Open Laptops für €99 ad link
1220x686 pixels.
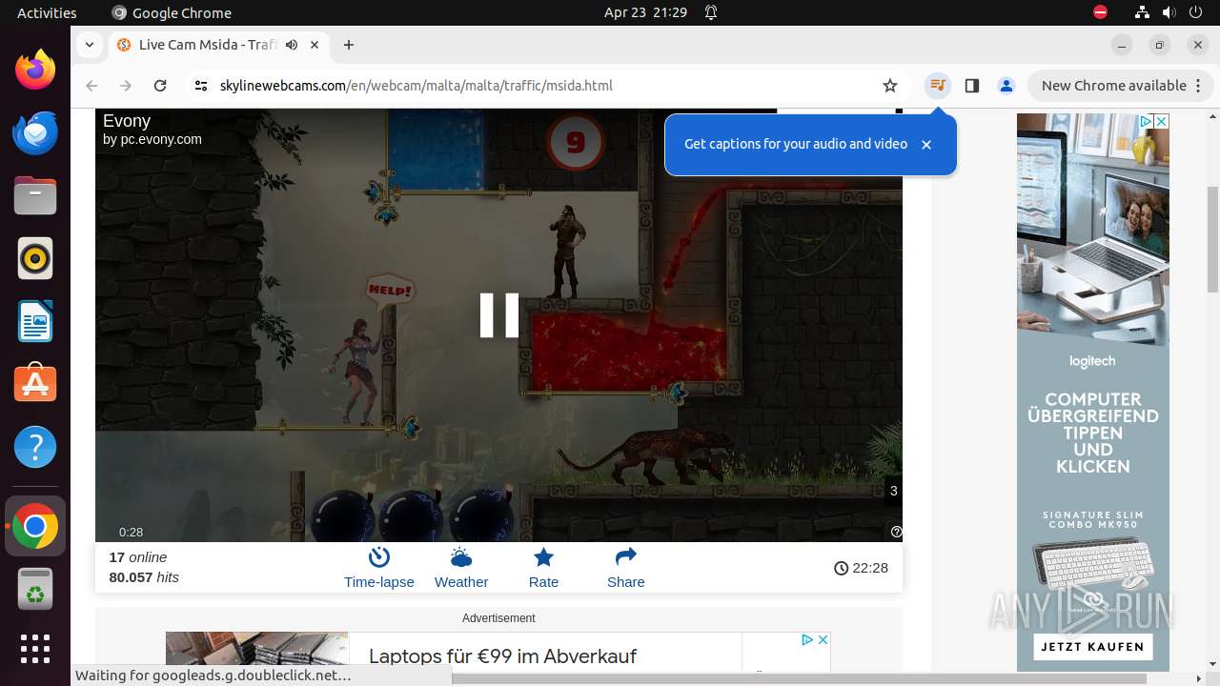pos(502,656)
